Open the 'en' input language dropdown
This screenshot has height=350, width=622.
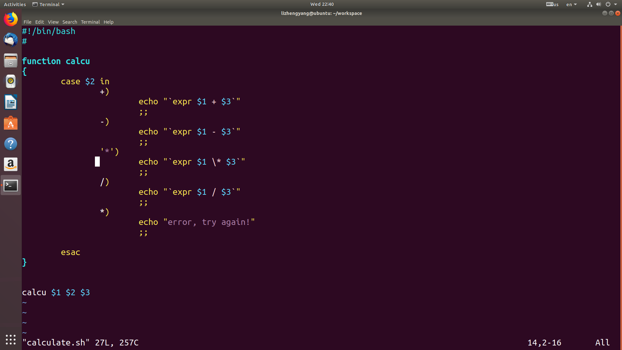571,4
